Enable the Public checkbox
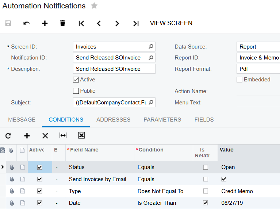This screenshot has height=215, width=280. click(76, 91)
